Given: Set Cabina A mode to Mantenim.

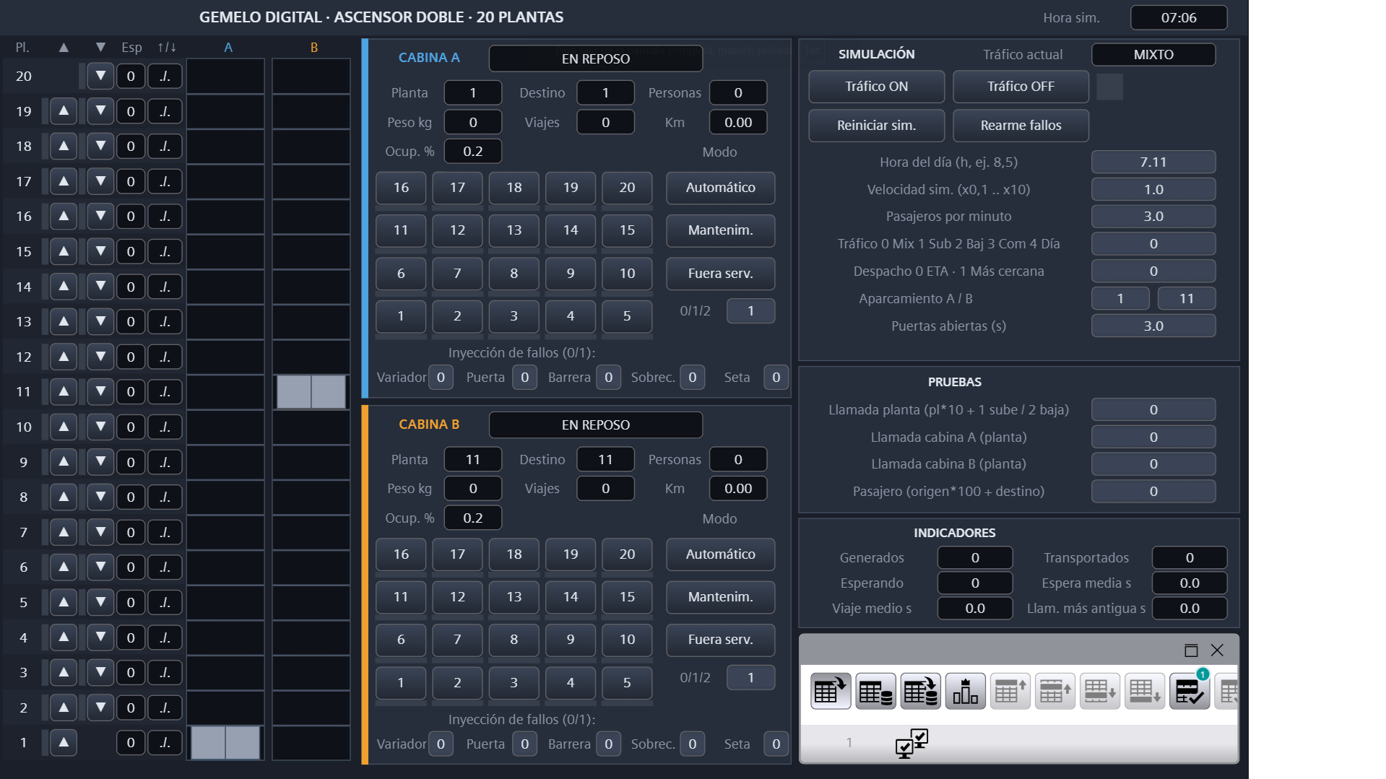Looking at the screenshot, I should pos(720,230).
